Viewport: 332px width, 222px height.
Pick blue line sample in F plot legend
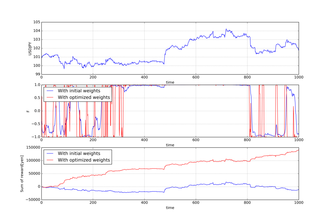point(50,91)
